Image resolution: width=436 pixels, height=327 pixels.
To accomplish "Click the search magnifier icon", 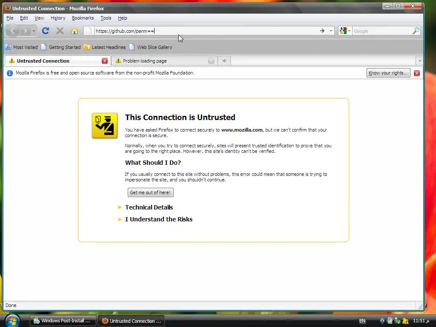I will 416,31.
